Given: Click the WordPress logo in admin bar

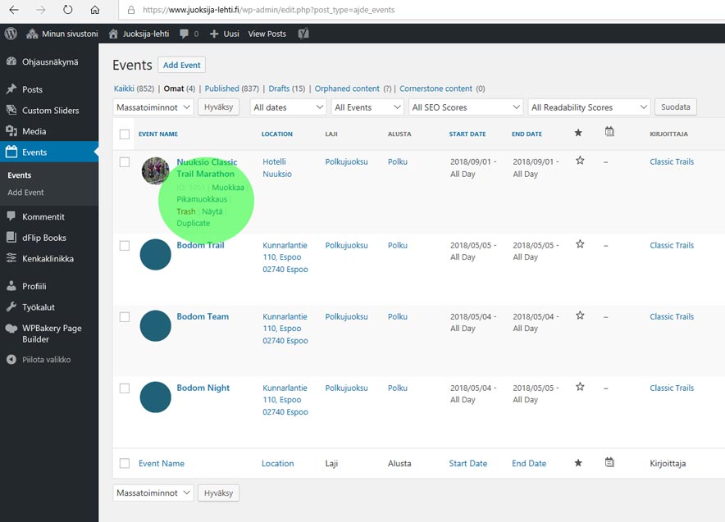Looking at the screenshot, I should pyautogui.click(x=11, y=34).
